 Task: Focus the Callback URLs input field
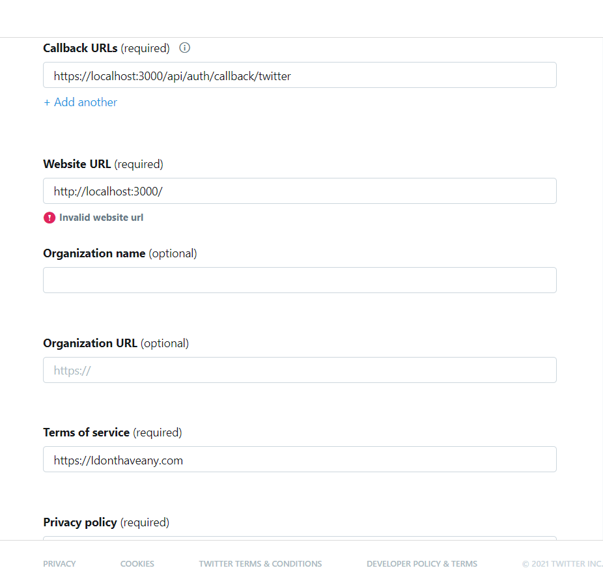click(x=300, y=76)
